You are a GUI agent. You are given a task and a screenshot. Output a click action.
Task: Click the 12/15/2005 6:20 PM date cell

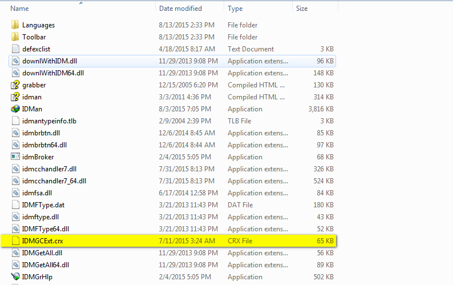[188, 85]
